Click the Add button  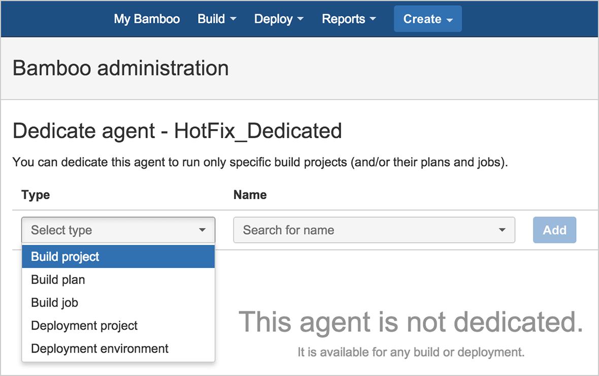pos(554,230)
